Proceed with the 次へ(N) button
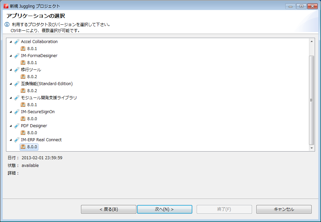321x222 pixels. (165, 209)
